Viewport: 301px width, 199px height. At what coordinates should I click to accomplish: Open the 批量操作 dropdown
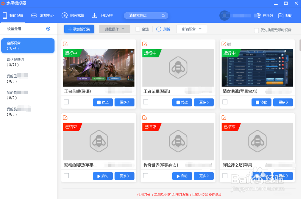point(115,29)
